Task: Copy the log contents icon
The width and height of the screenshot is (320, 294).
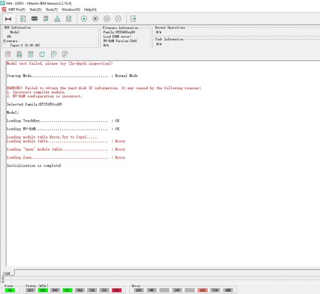Action: coord(42,55)
